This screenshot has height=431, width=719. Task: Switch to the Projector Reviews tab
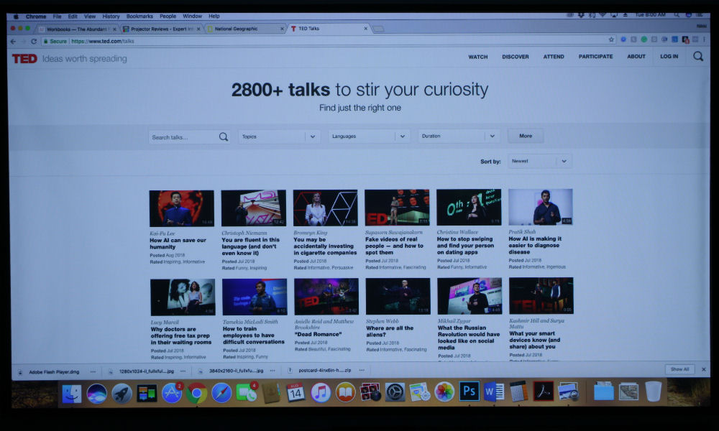tap(161, 29)
